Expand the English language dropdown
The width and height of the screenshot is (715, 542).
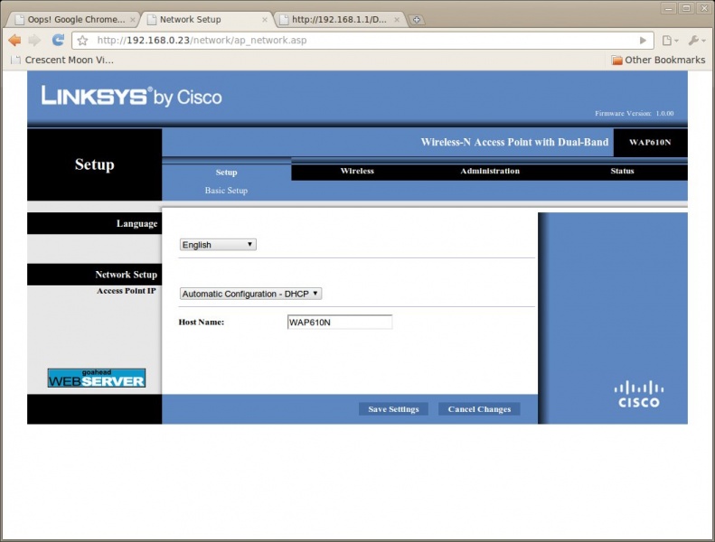tap(218, 245)
